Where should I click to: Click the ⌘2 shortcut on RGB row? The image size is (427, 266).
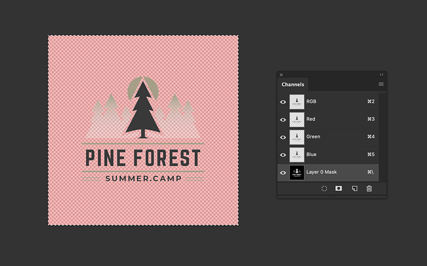pyautogui.click(x=371, y=102)
